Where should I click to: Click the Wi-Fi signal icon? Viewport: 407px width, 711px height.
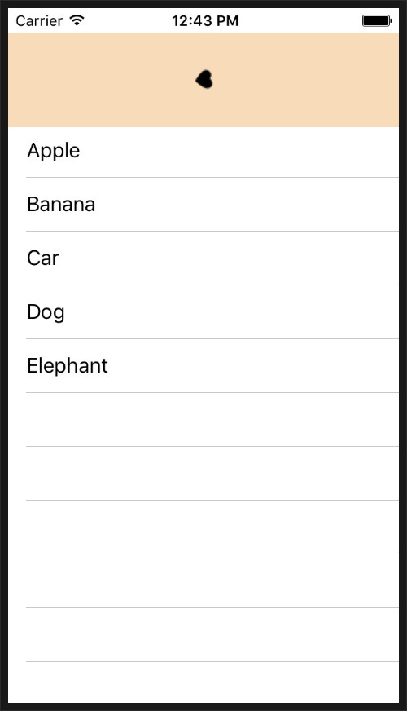point(77,20)
